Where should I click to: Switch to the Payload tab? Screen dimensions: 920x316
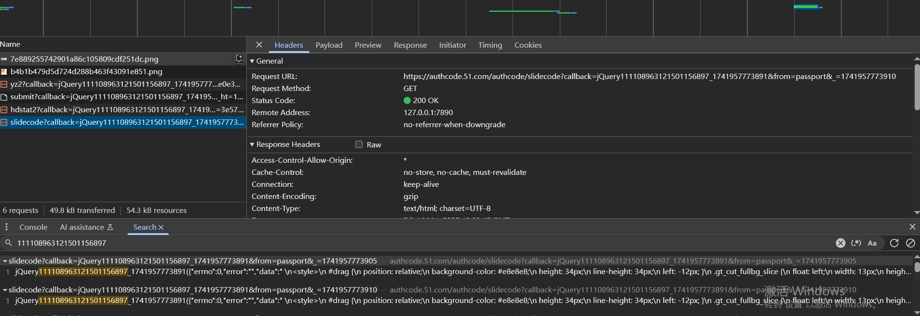(x=329, y=45)
